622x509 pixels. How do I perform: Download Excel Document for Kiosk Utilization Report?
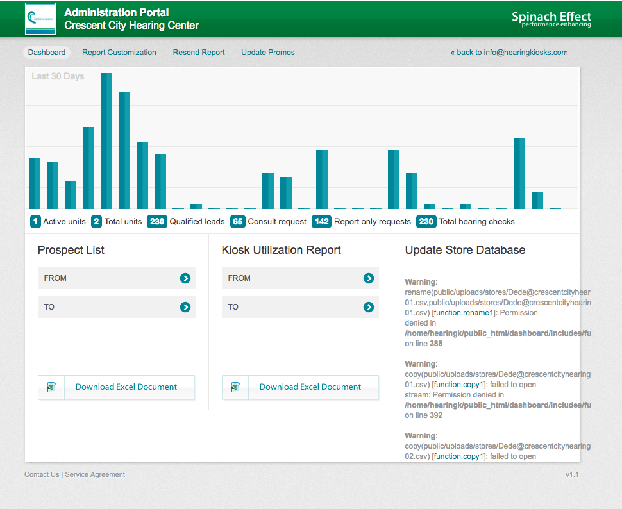point(310,387)
